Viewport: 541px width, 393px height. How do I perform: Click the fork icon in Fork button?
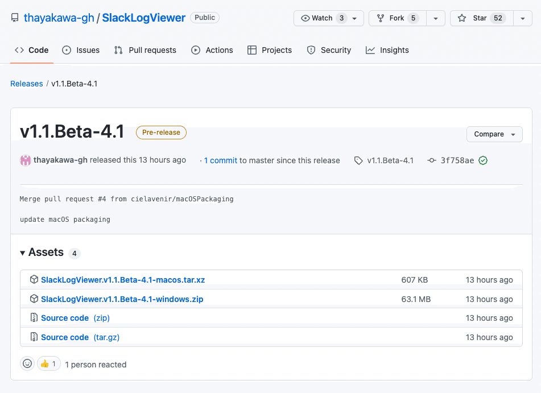pyautogui.click(x=381, y=18)
